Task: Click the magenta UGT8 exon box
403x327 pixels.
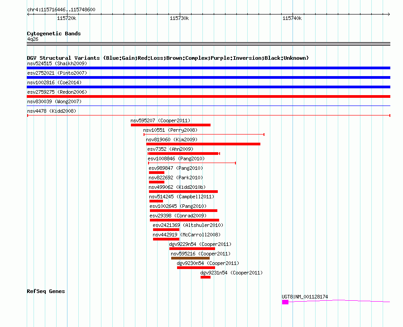Action: [x=285, y=302]
